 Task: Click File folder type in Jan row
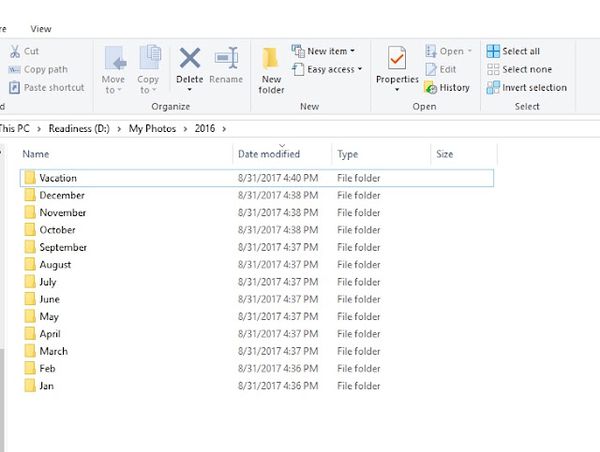(358, 386)
